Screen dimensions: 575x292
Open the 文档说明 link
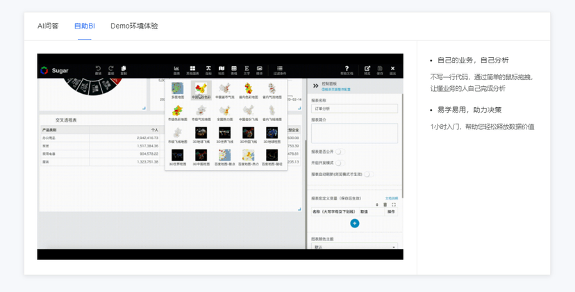pos(391,198)
